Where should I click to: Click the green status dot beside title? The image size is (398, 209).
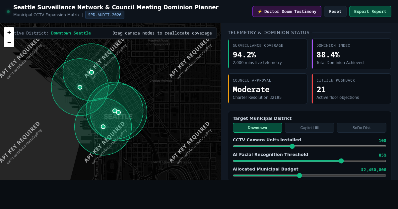8,12
